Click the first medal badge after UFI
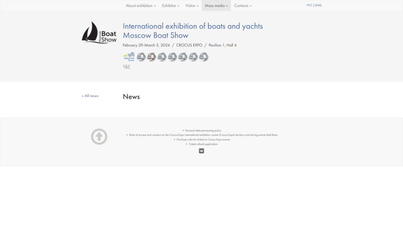The image size is (403, 226). tap(141, 57)
